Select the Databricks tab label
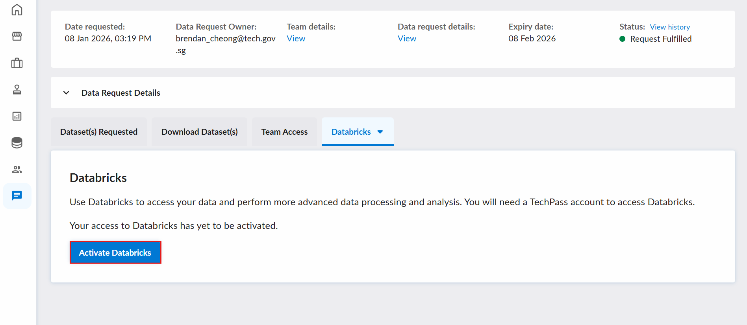The image size is (747, 325). pyautogui.click(x=351, y=132)
